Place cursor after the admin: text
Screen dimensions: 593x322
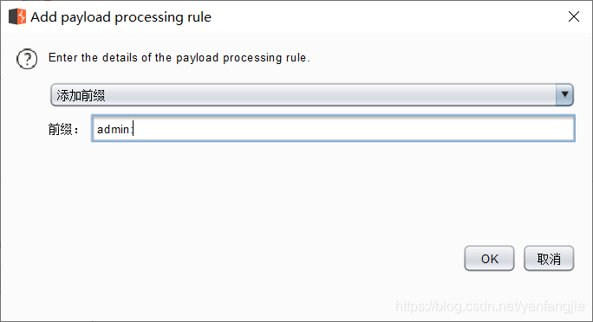(x=134, y=129)
